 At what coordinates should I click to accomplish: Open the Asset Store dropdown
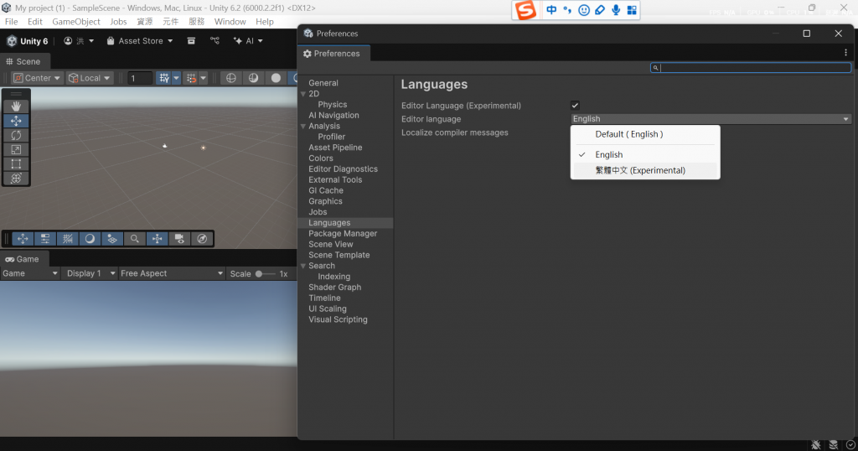[140, 41]
